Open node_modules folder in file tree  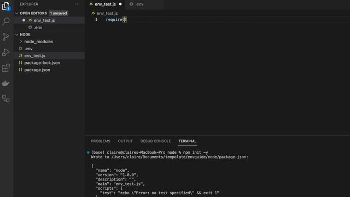pyautogui.click(x=49, y=42)
